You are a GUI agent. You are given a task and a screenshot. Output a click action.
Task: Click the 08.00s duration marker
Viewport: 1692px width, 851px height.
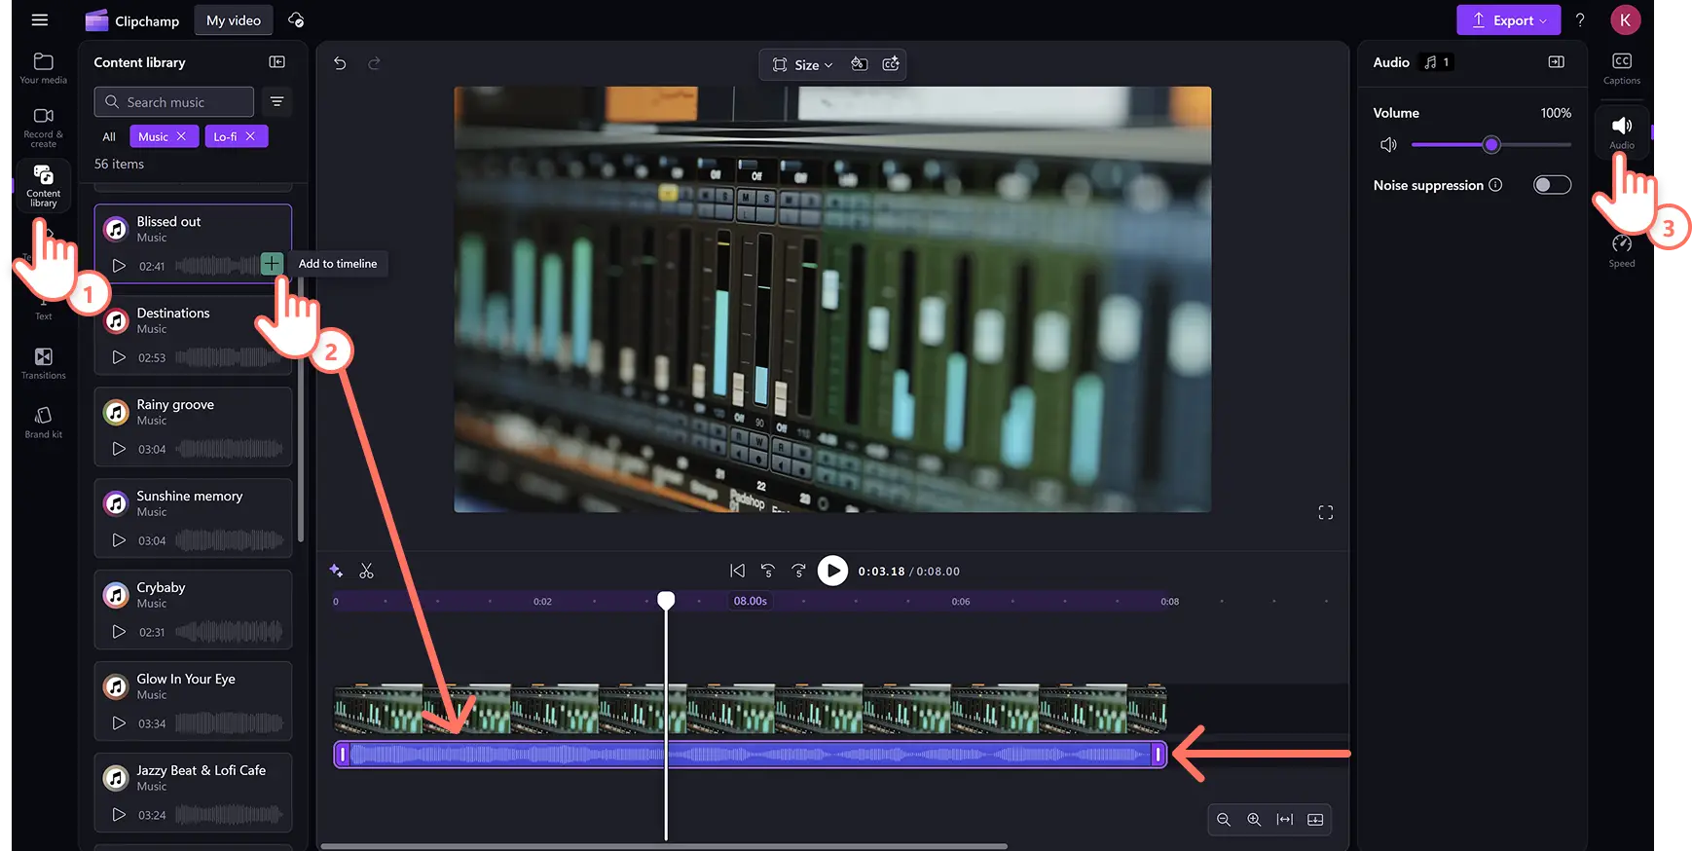(x=750, y=601)
